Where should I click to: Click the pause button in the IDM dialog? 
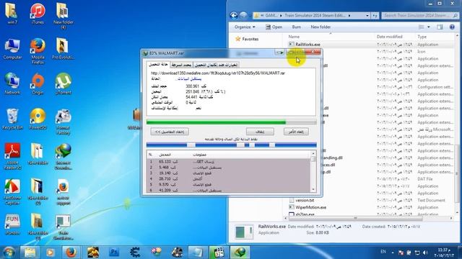pos(260,132)
